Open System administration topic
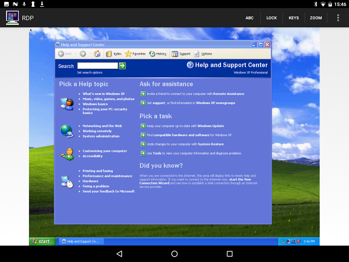The height and width of the screenshot is (262, 349). point(101,136)
